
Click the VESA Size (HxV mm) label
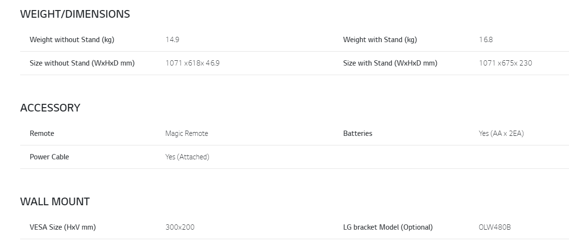63,227
